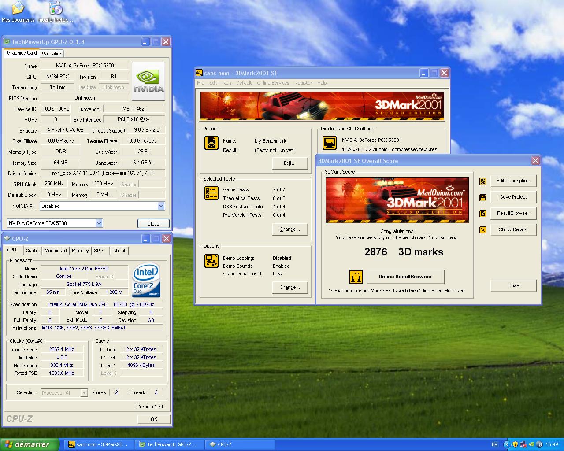Click the Intel Core 2 Duo logo

point(146,280)
